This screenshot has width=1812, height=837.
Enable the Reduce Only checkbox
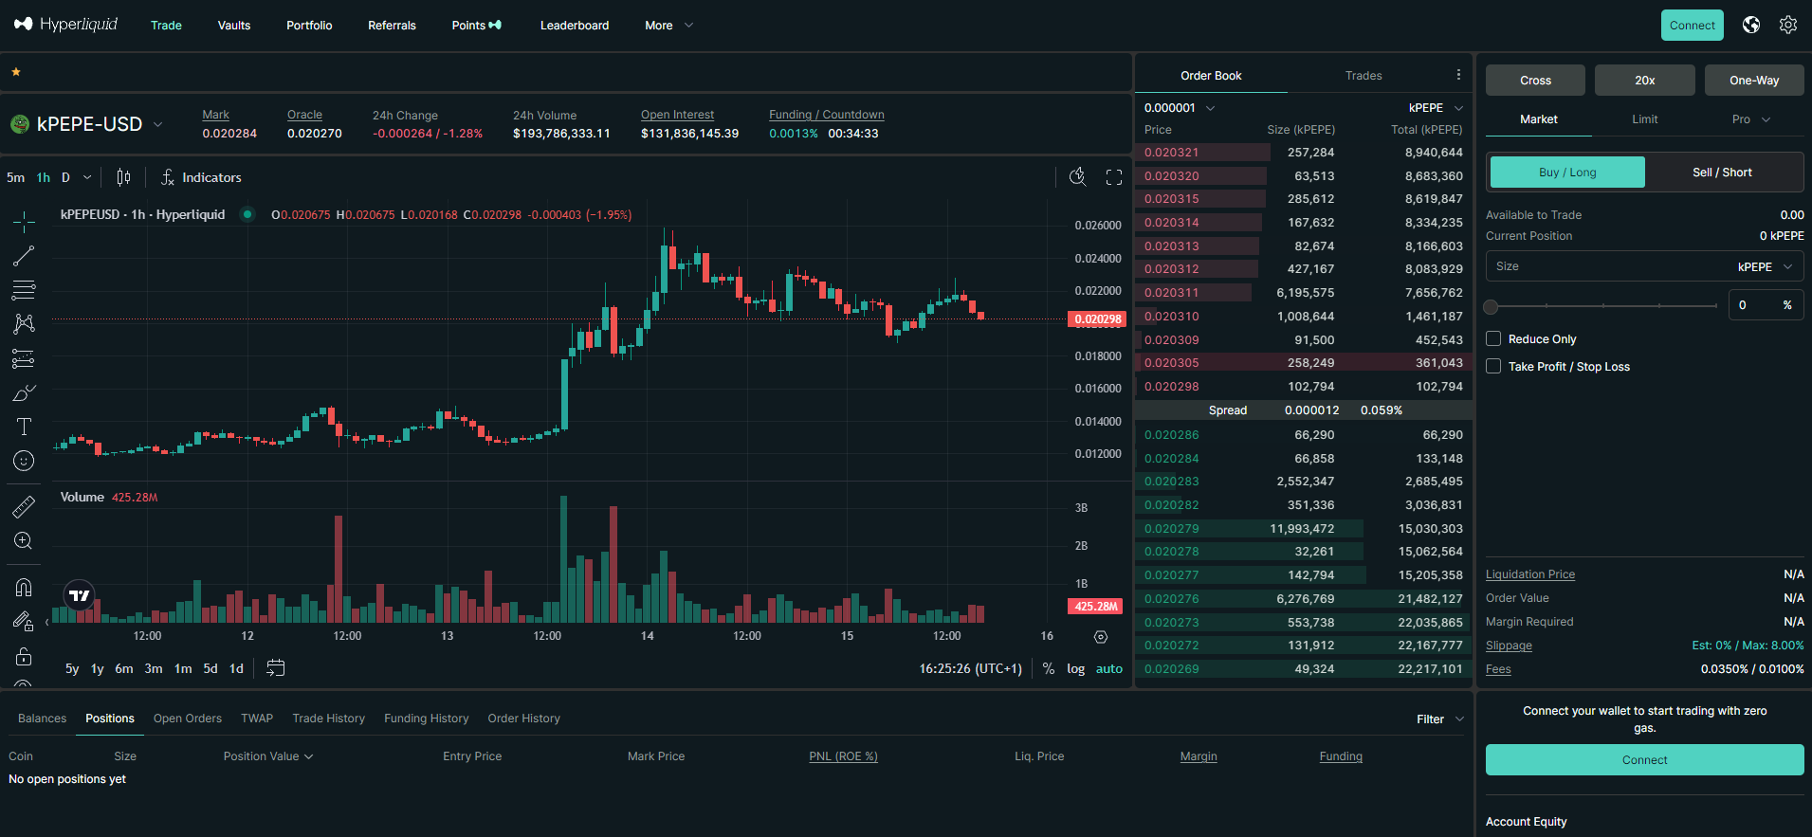1493,338
